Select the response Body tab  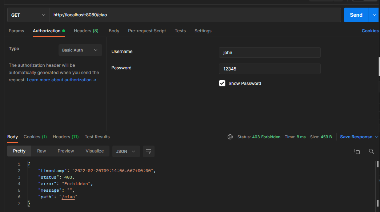point(12,137)
